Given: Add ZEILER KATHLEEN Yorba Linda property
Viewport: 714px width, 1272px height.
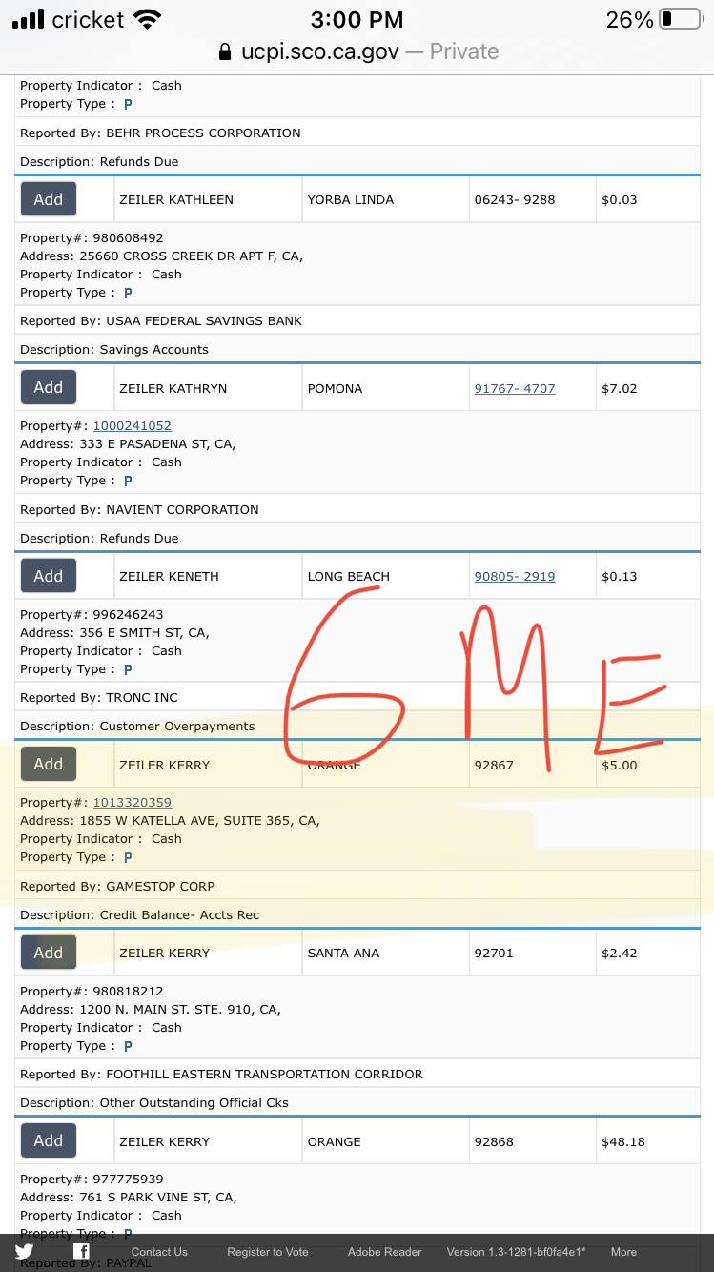Looking at the screenshot, I should tap(49, 199).
